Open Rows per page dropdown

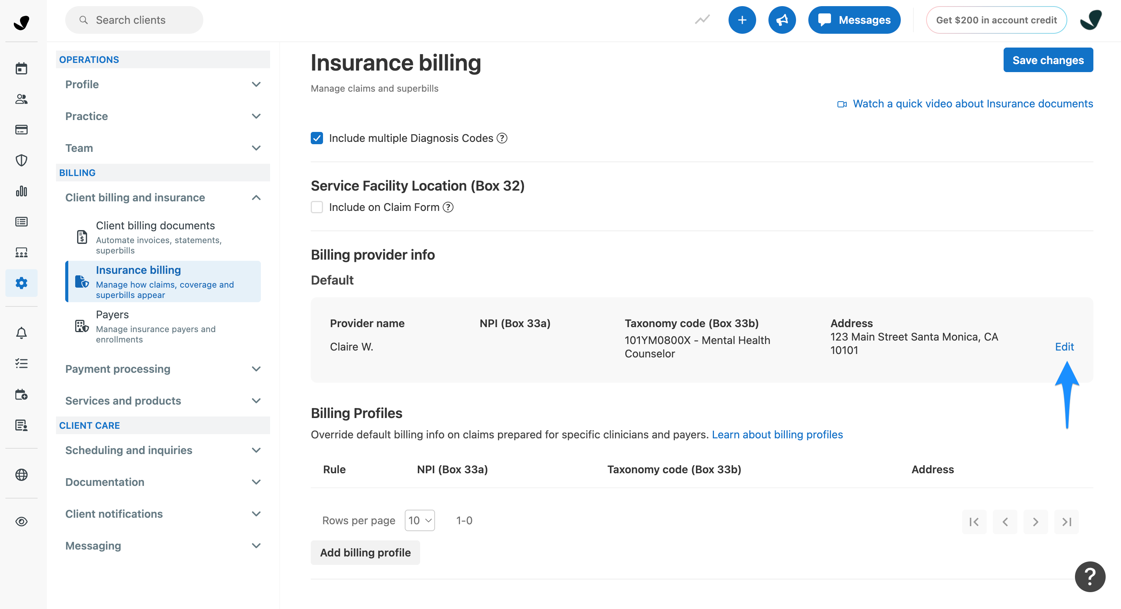tap(419, 520)
